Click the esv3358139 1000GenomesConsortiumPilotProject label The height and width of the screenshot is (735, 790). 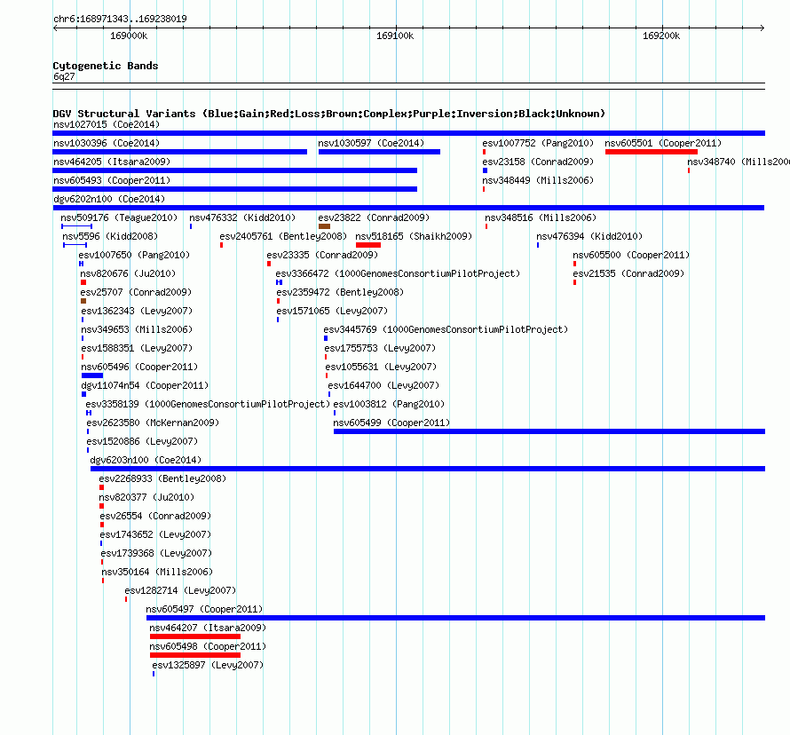[x=208, y=404]
